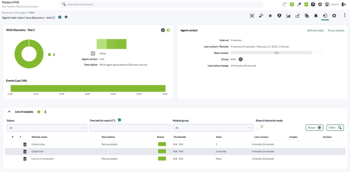Screen dimensions: 350x172
Task: Open Resources breadcrumb link
Action: pyautogui.click(x=7, y=13)
